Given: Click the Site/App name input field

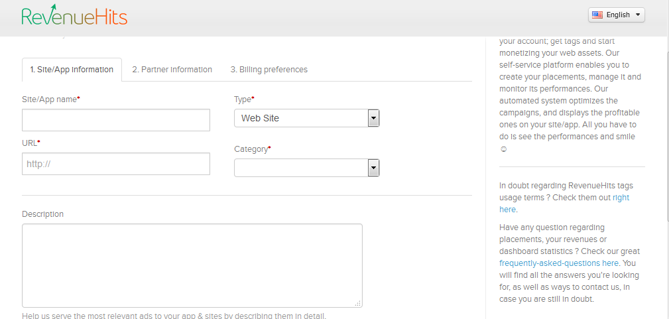Looking at the screenshot, I should point(116,120).
